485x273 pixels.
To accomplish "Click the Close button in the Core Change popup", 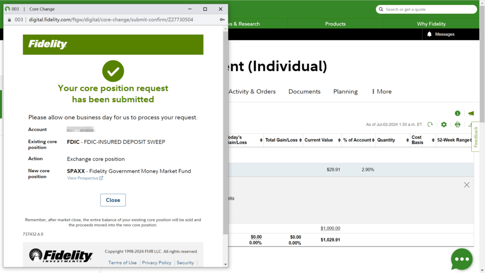I will click(x=113, y=200).
